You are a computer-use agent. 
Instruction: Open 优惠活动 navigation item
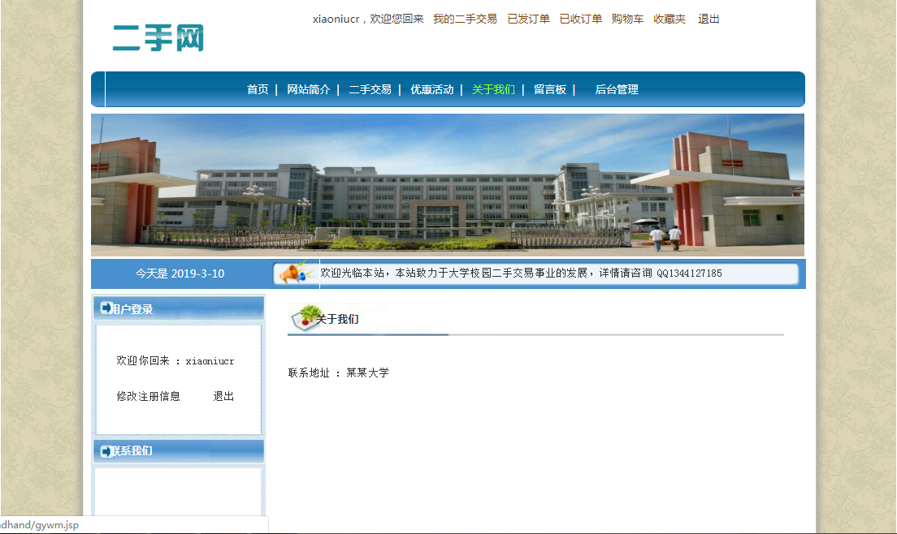432,89
